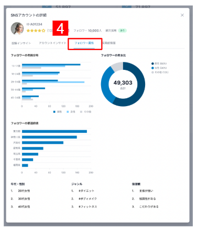Switch to the 投稿インサイト tab
Screen dimensions: 198x229
[21, 43]
